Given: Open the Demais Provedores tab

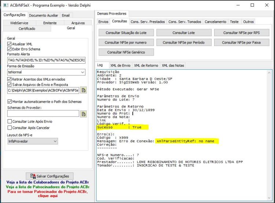Looking at the screenshot, I should point(112,14).
